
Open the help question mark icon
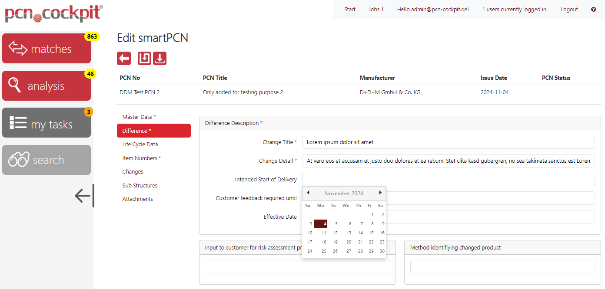tap(593, 9)
